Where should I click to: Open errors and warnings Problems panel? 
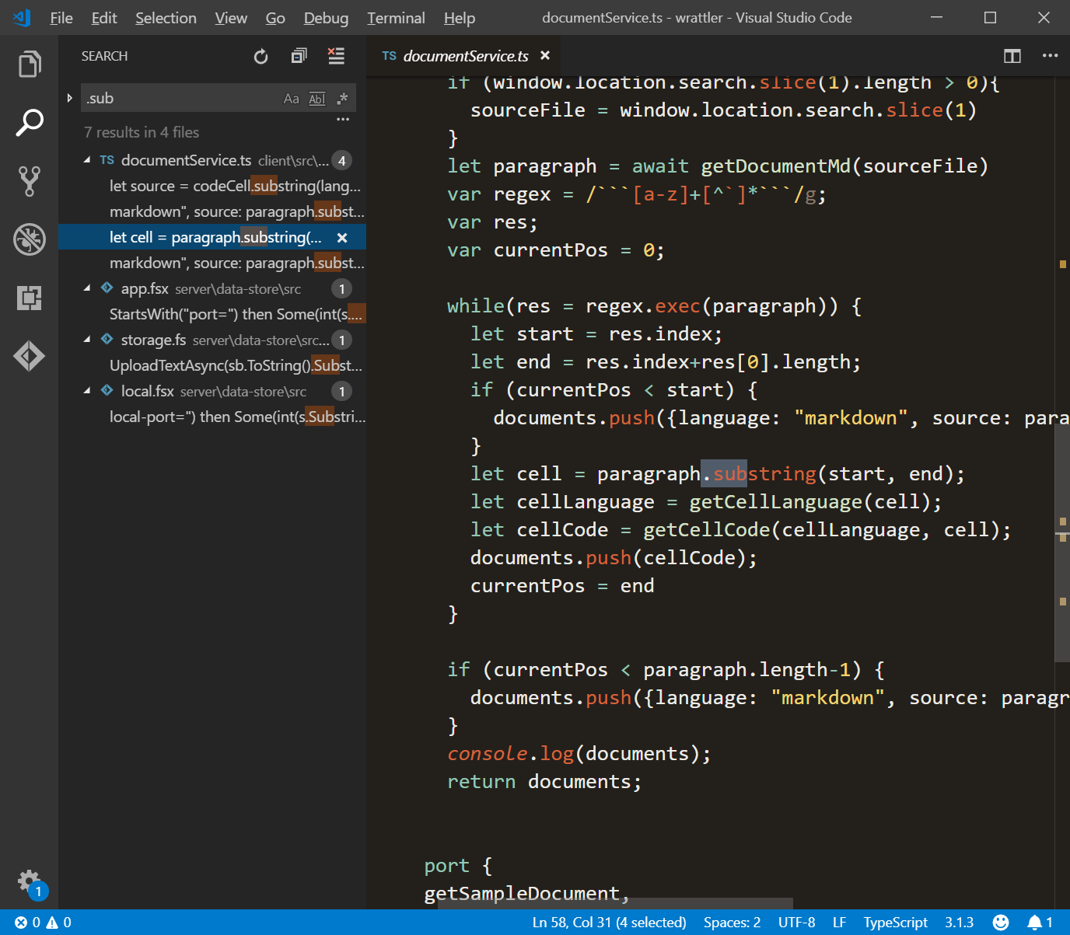pos(44,923)
